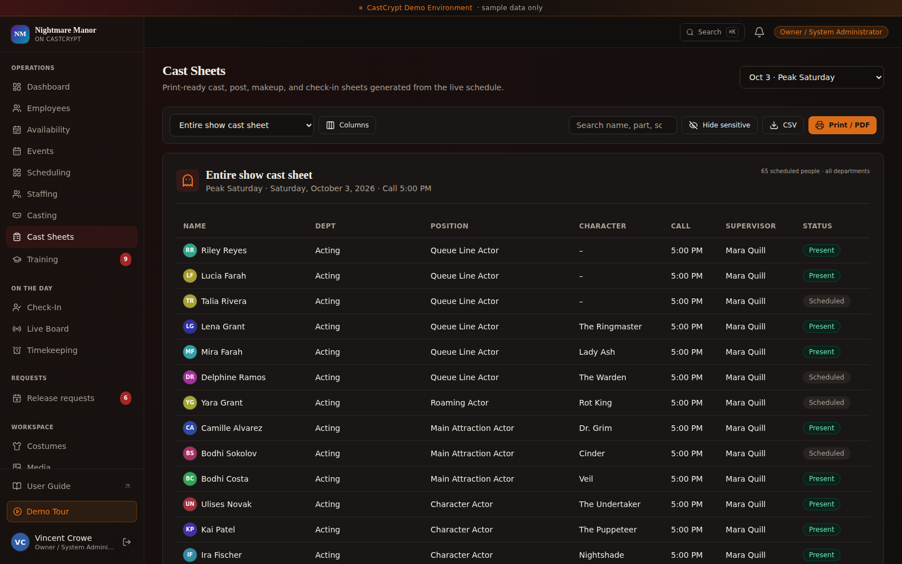Click the Release requests badge showing 6

pos(126,398)
